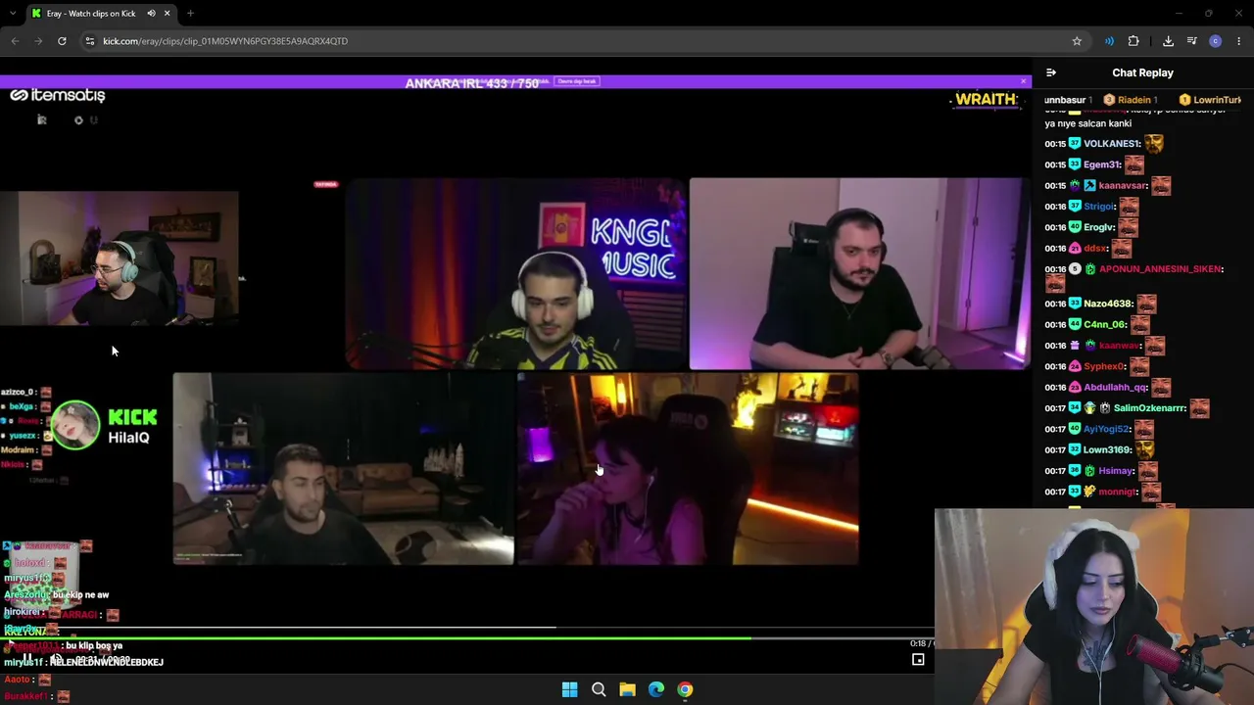Screen dimensions: 1254x705
Task: Launch Microsoft Edge from the taskbar
Action: (x=656, y=689)
